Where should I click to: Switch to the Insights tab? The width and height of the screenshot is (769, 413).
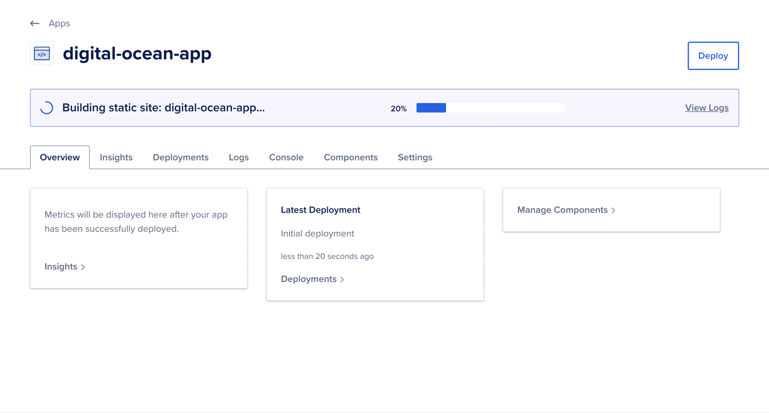(116, 157)
